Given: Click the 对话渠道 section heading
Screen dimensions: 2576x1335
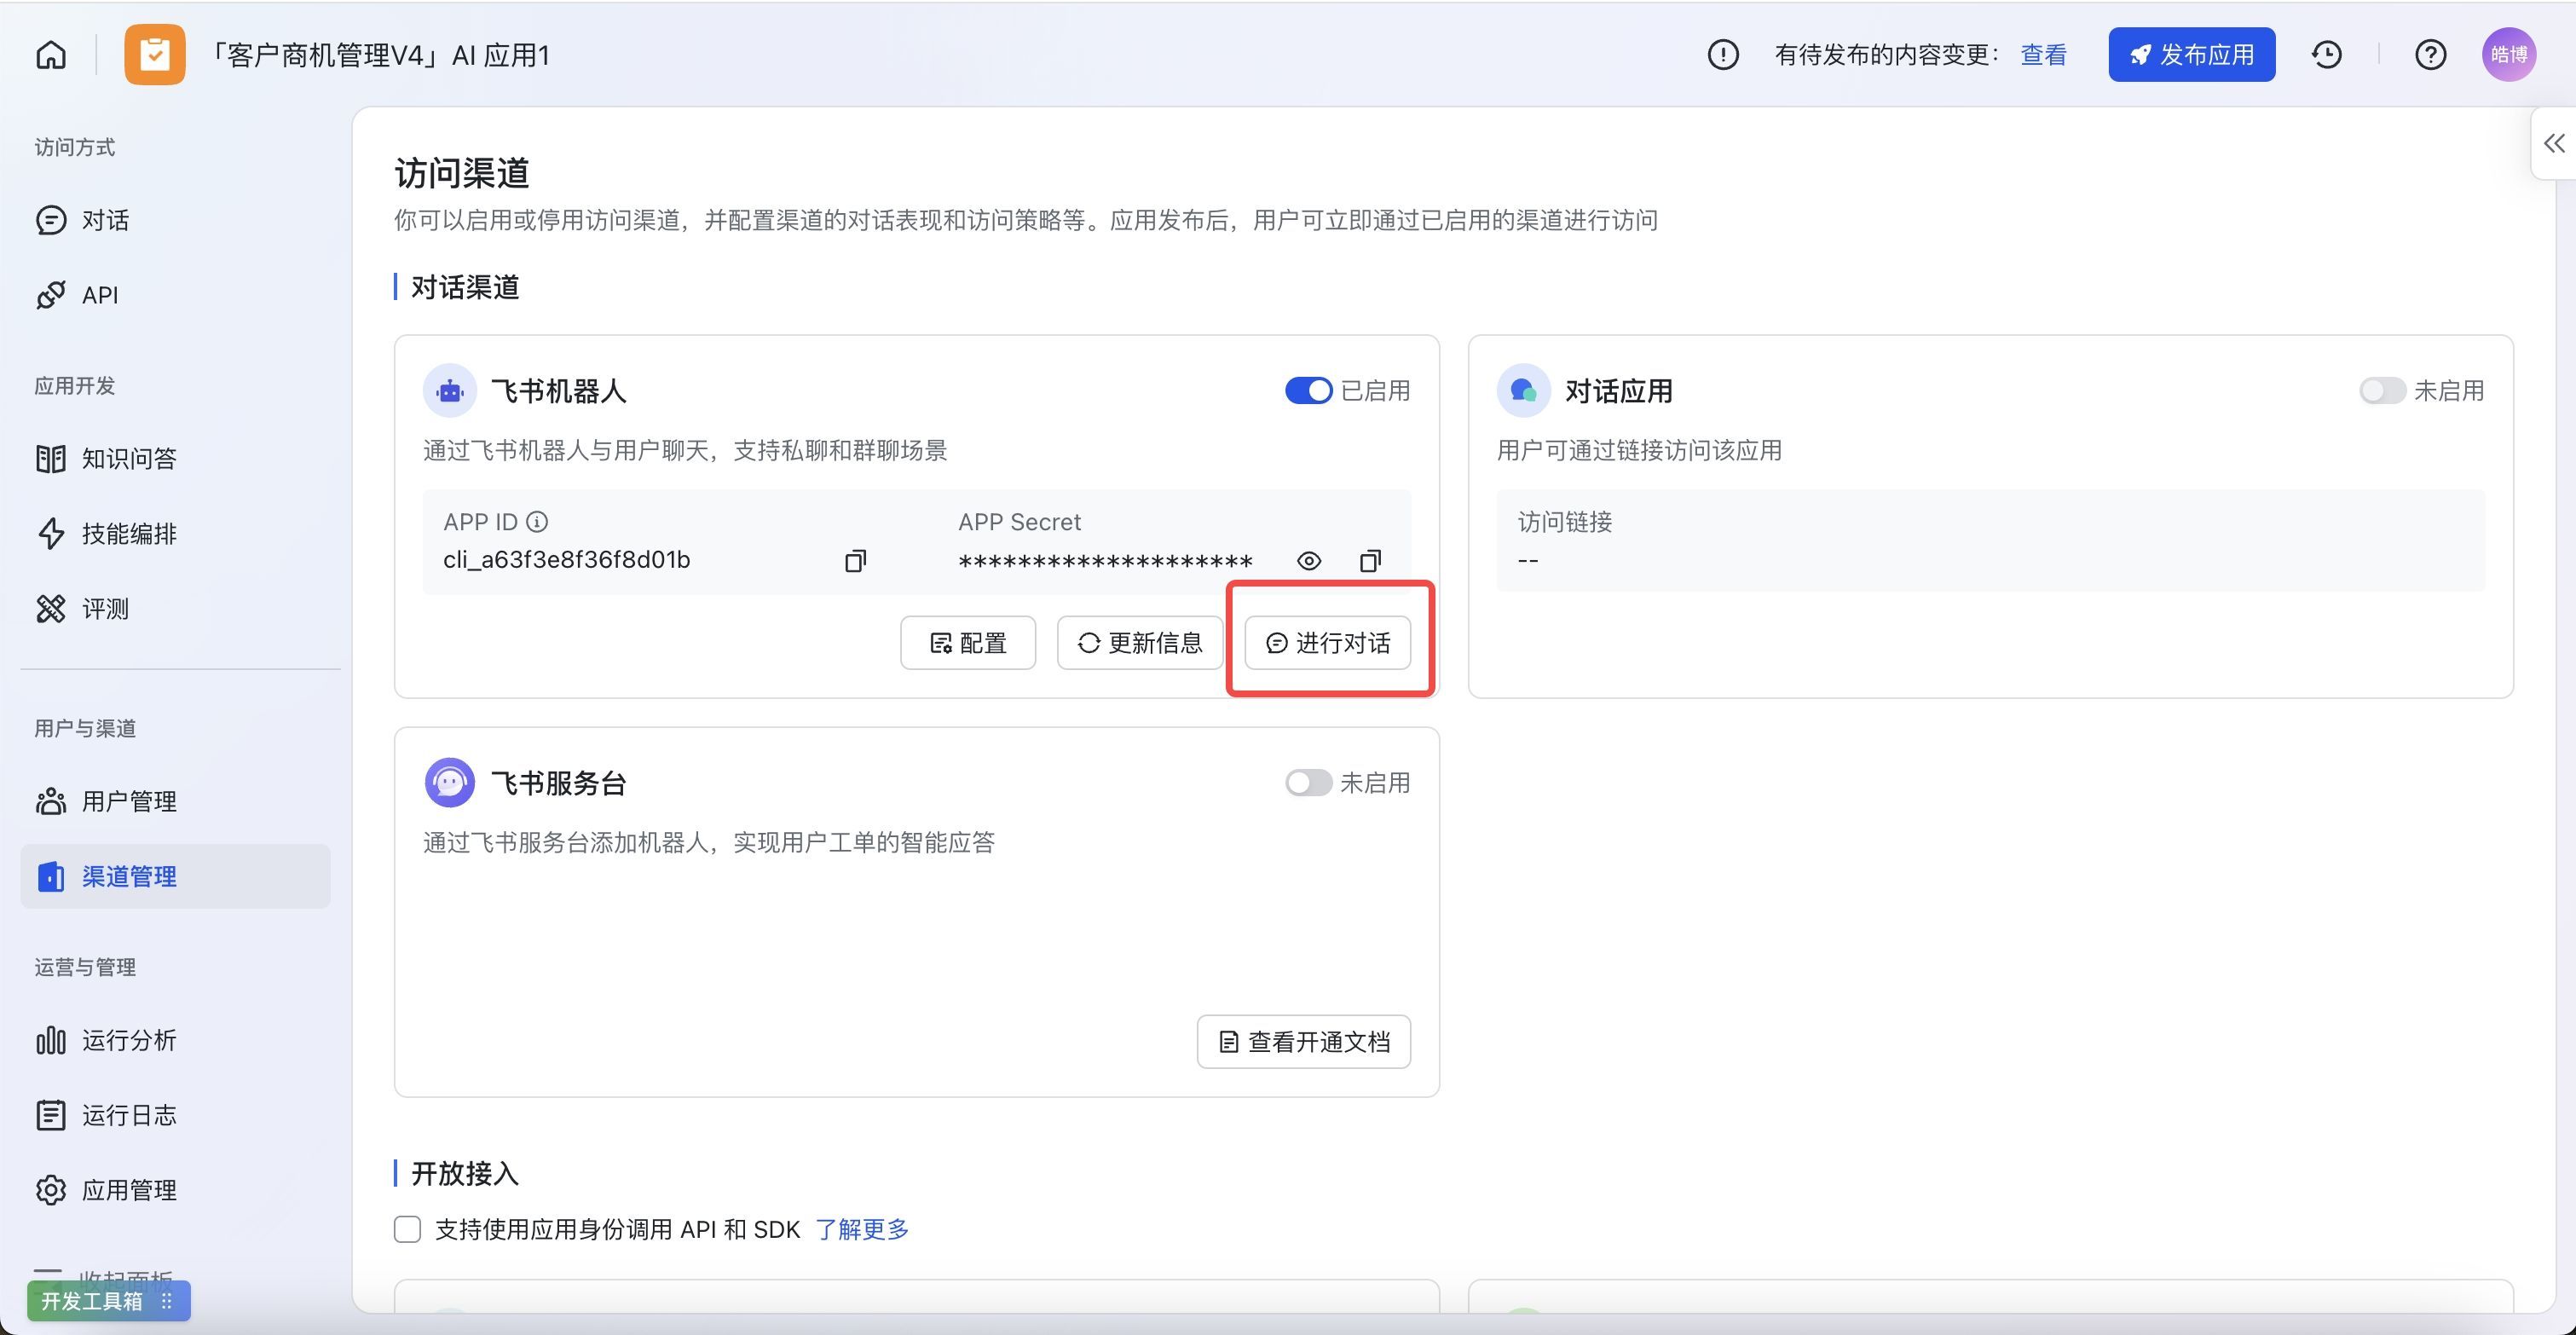Looking at the screenshot, I should (x=465, y=287).
